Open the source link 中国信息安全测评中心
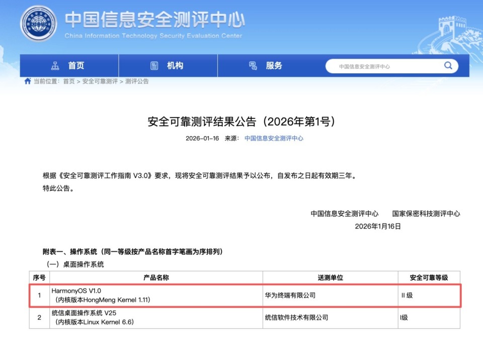 click(274, 139)
